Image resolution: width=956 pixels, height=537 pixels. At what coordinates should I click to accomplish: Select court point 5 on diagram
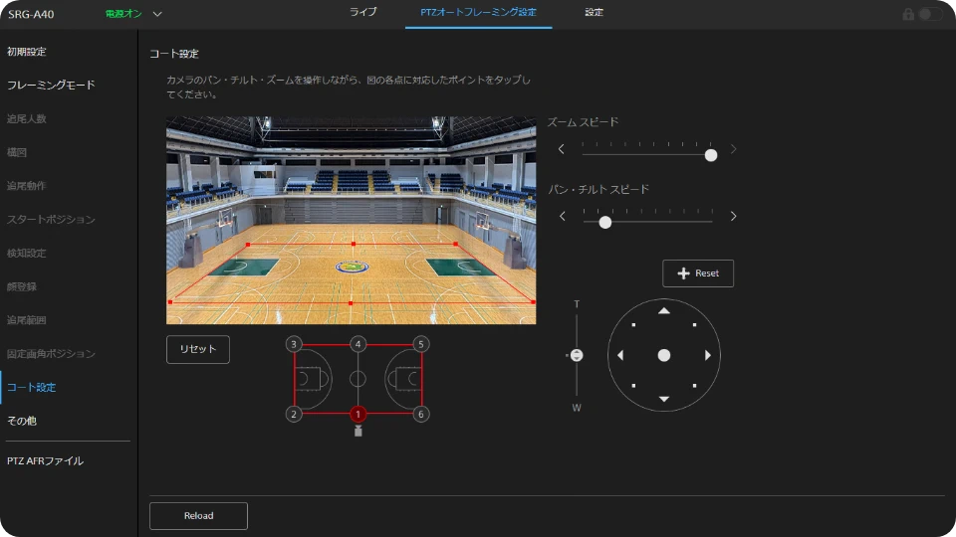click(x=421, y=344)
